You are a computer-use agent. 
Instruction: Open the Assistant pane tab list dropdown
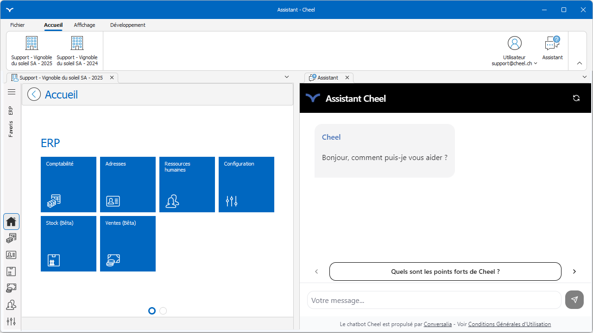(x=584, y=77)
